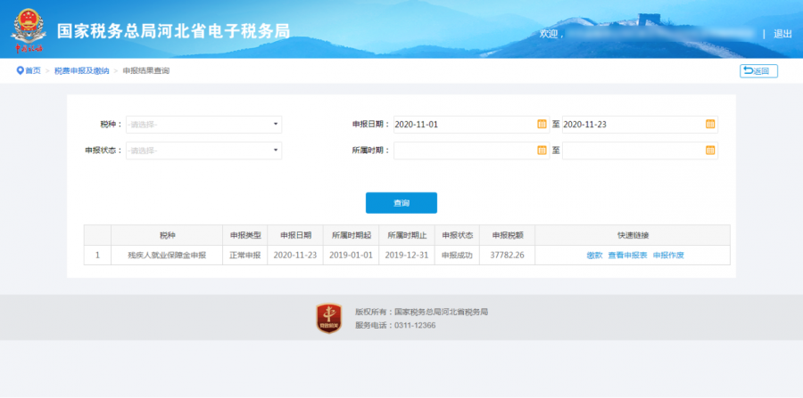Expand the 申报状态 dropdown
Image resolution: width=803 pixels, height=398 pixels.
point(203,150)
